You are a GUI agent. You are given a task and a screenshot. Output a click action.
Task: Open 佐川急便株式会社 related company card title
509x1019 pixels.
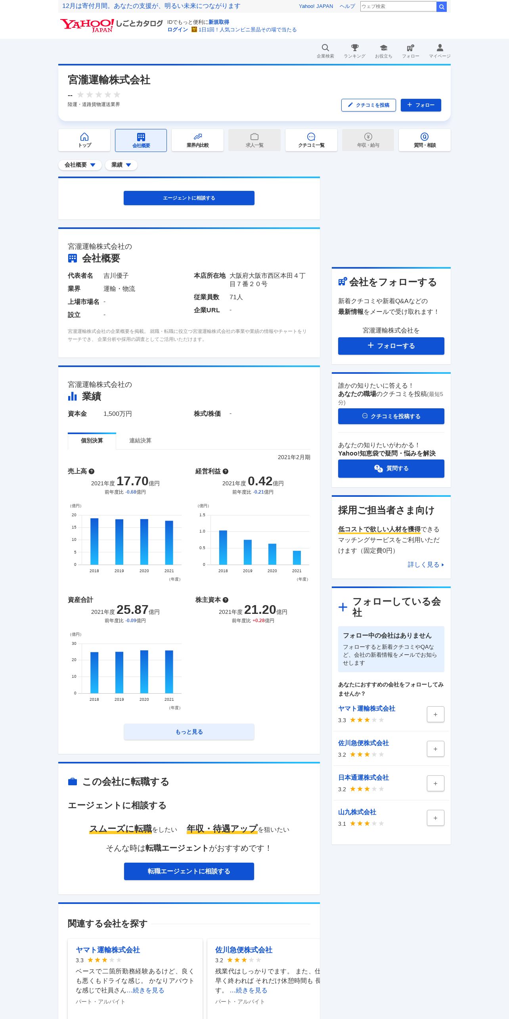(244, 950)
